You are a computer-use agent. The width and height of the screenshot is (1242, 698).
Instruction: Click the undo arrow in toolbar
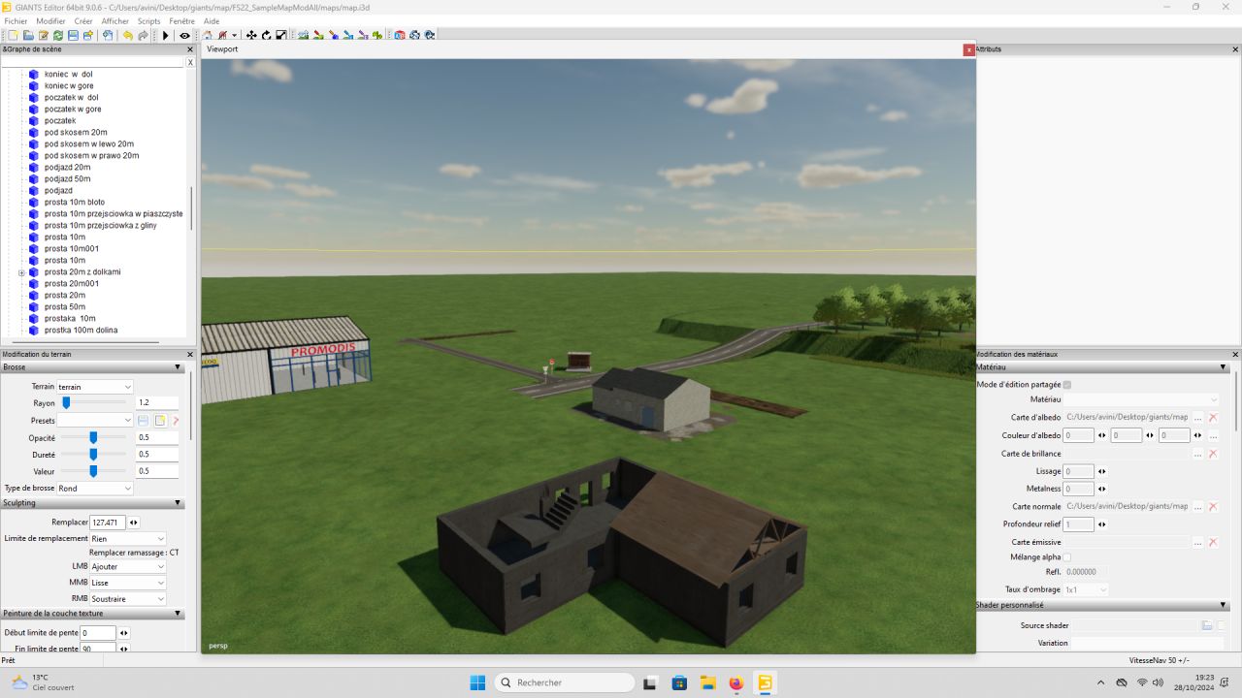click(x=127, y=36)
